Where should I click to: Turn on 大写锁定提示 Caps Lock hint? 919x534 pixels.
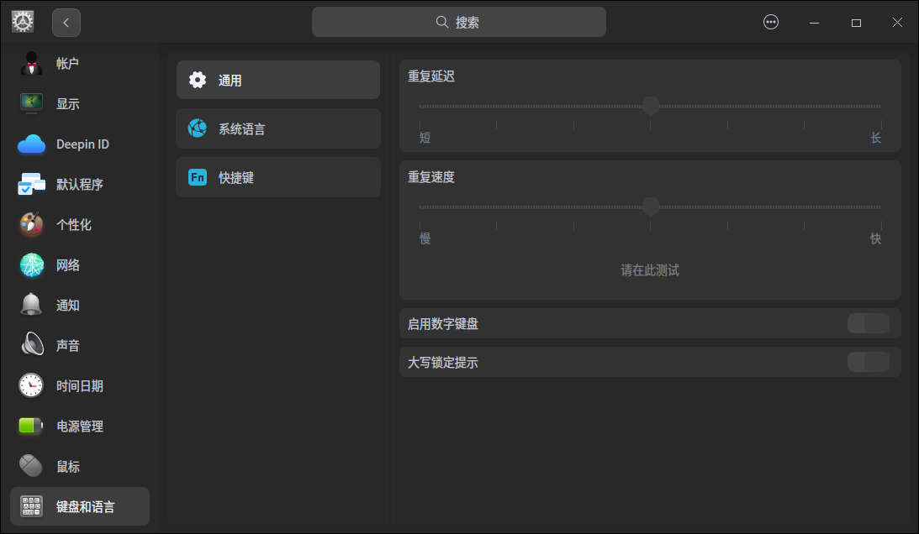[x=868, y=362]
